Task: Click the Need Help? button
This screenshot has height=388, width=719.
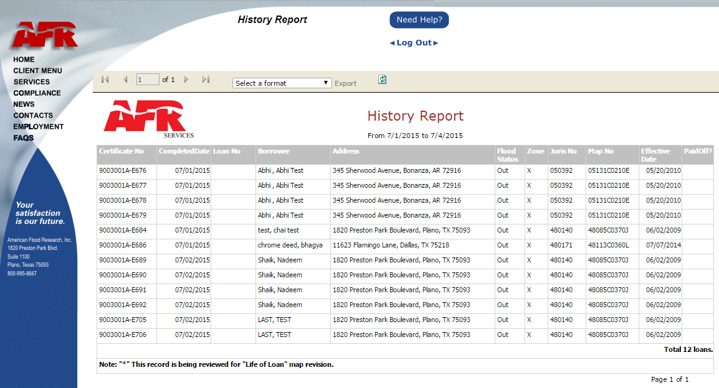Action: [x=419, y=20]
